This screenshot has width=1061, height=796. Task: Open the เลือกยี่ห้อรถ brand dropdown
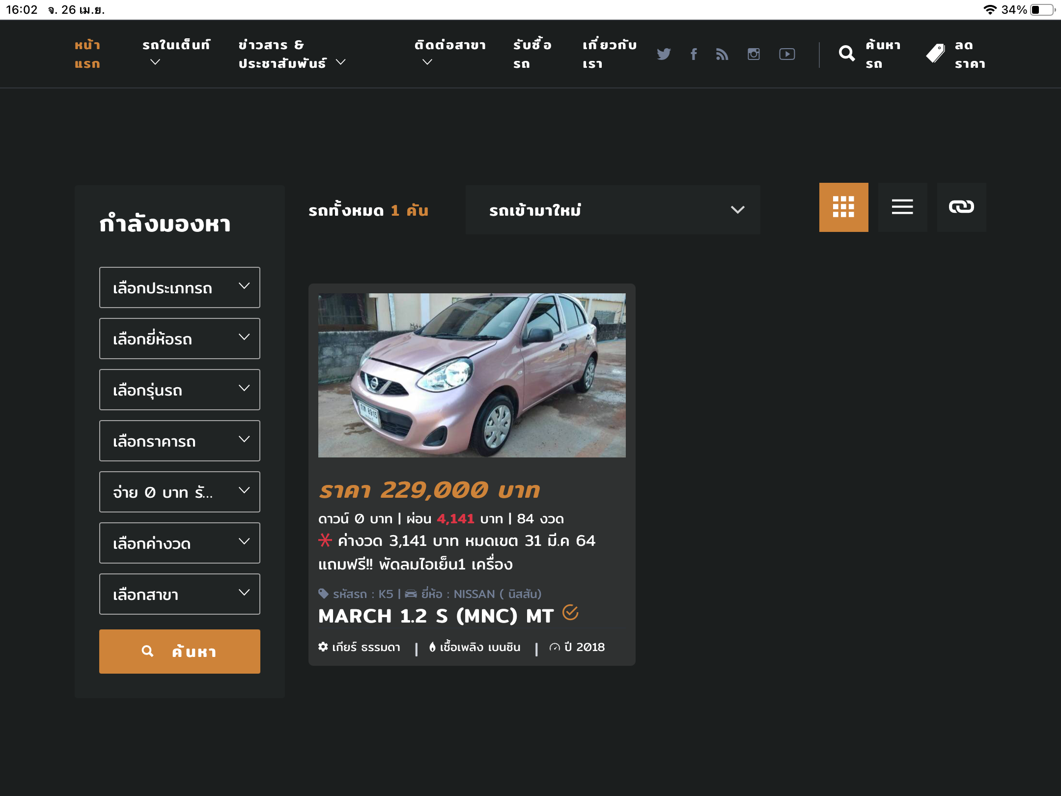point(180,339)
